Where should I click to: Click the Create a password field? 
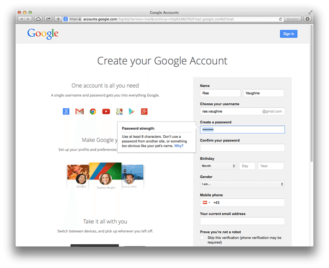(242, 130)
